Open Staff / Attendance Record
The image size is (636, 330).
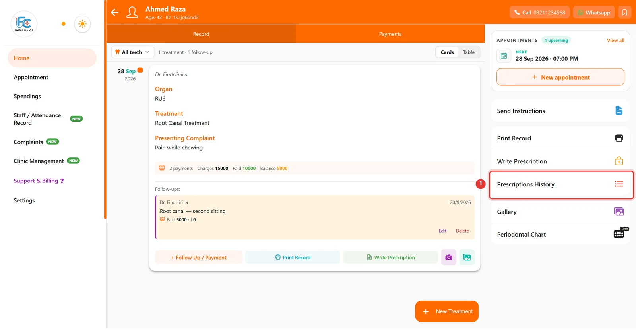tap(37, 119)
